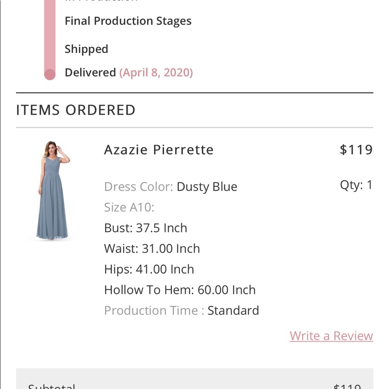
Task: Select the Dusty Blue dress color text
Action: point(207,186)
